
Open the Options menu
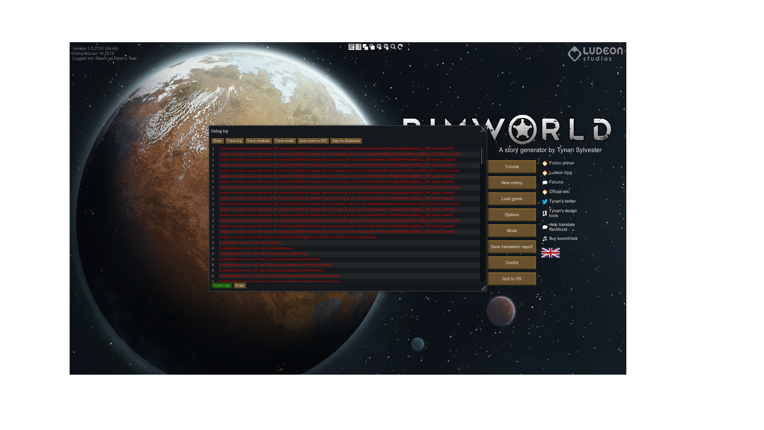(x=512, y=215)
